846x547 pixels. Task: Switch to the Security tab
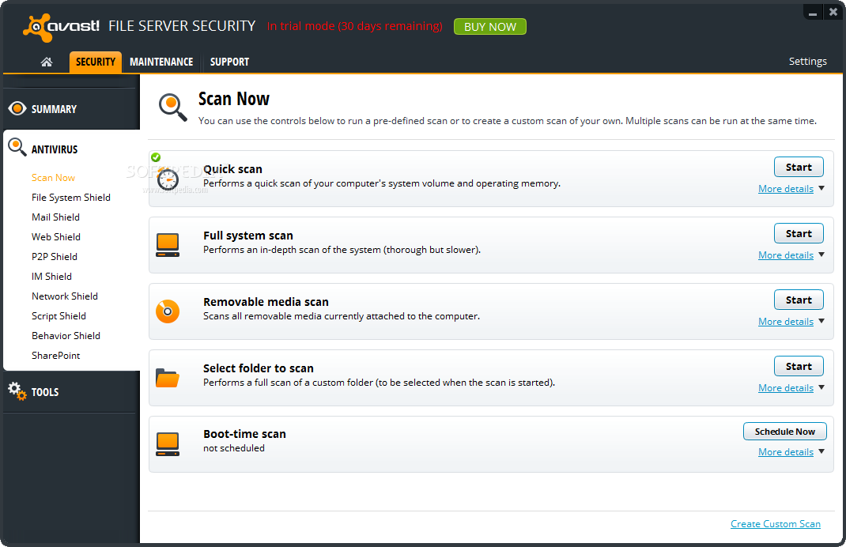pyautogui.click(x=96, y=62)
